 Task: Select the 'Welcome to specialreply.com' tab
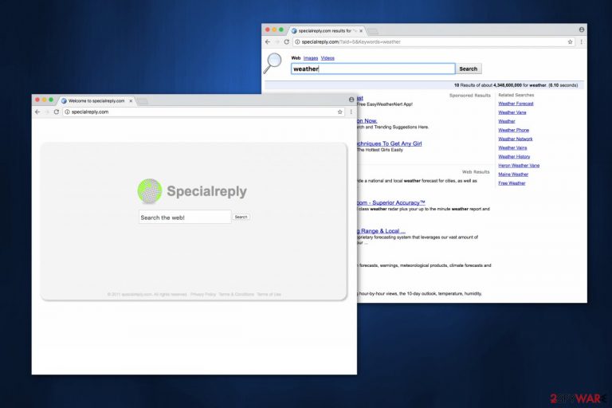pyautogui.click(x=96, y=100)
